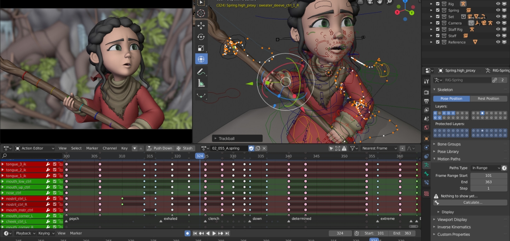
Task: Open Tool settings properties tab
Action: tap(427, 81)
